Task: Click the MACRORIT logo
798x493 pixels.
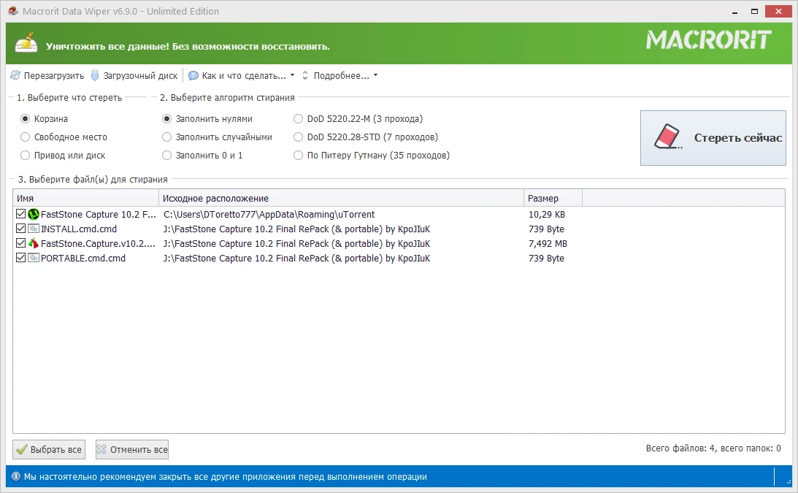Action: pyautogui.click(x=708, y=39)
